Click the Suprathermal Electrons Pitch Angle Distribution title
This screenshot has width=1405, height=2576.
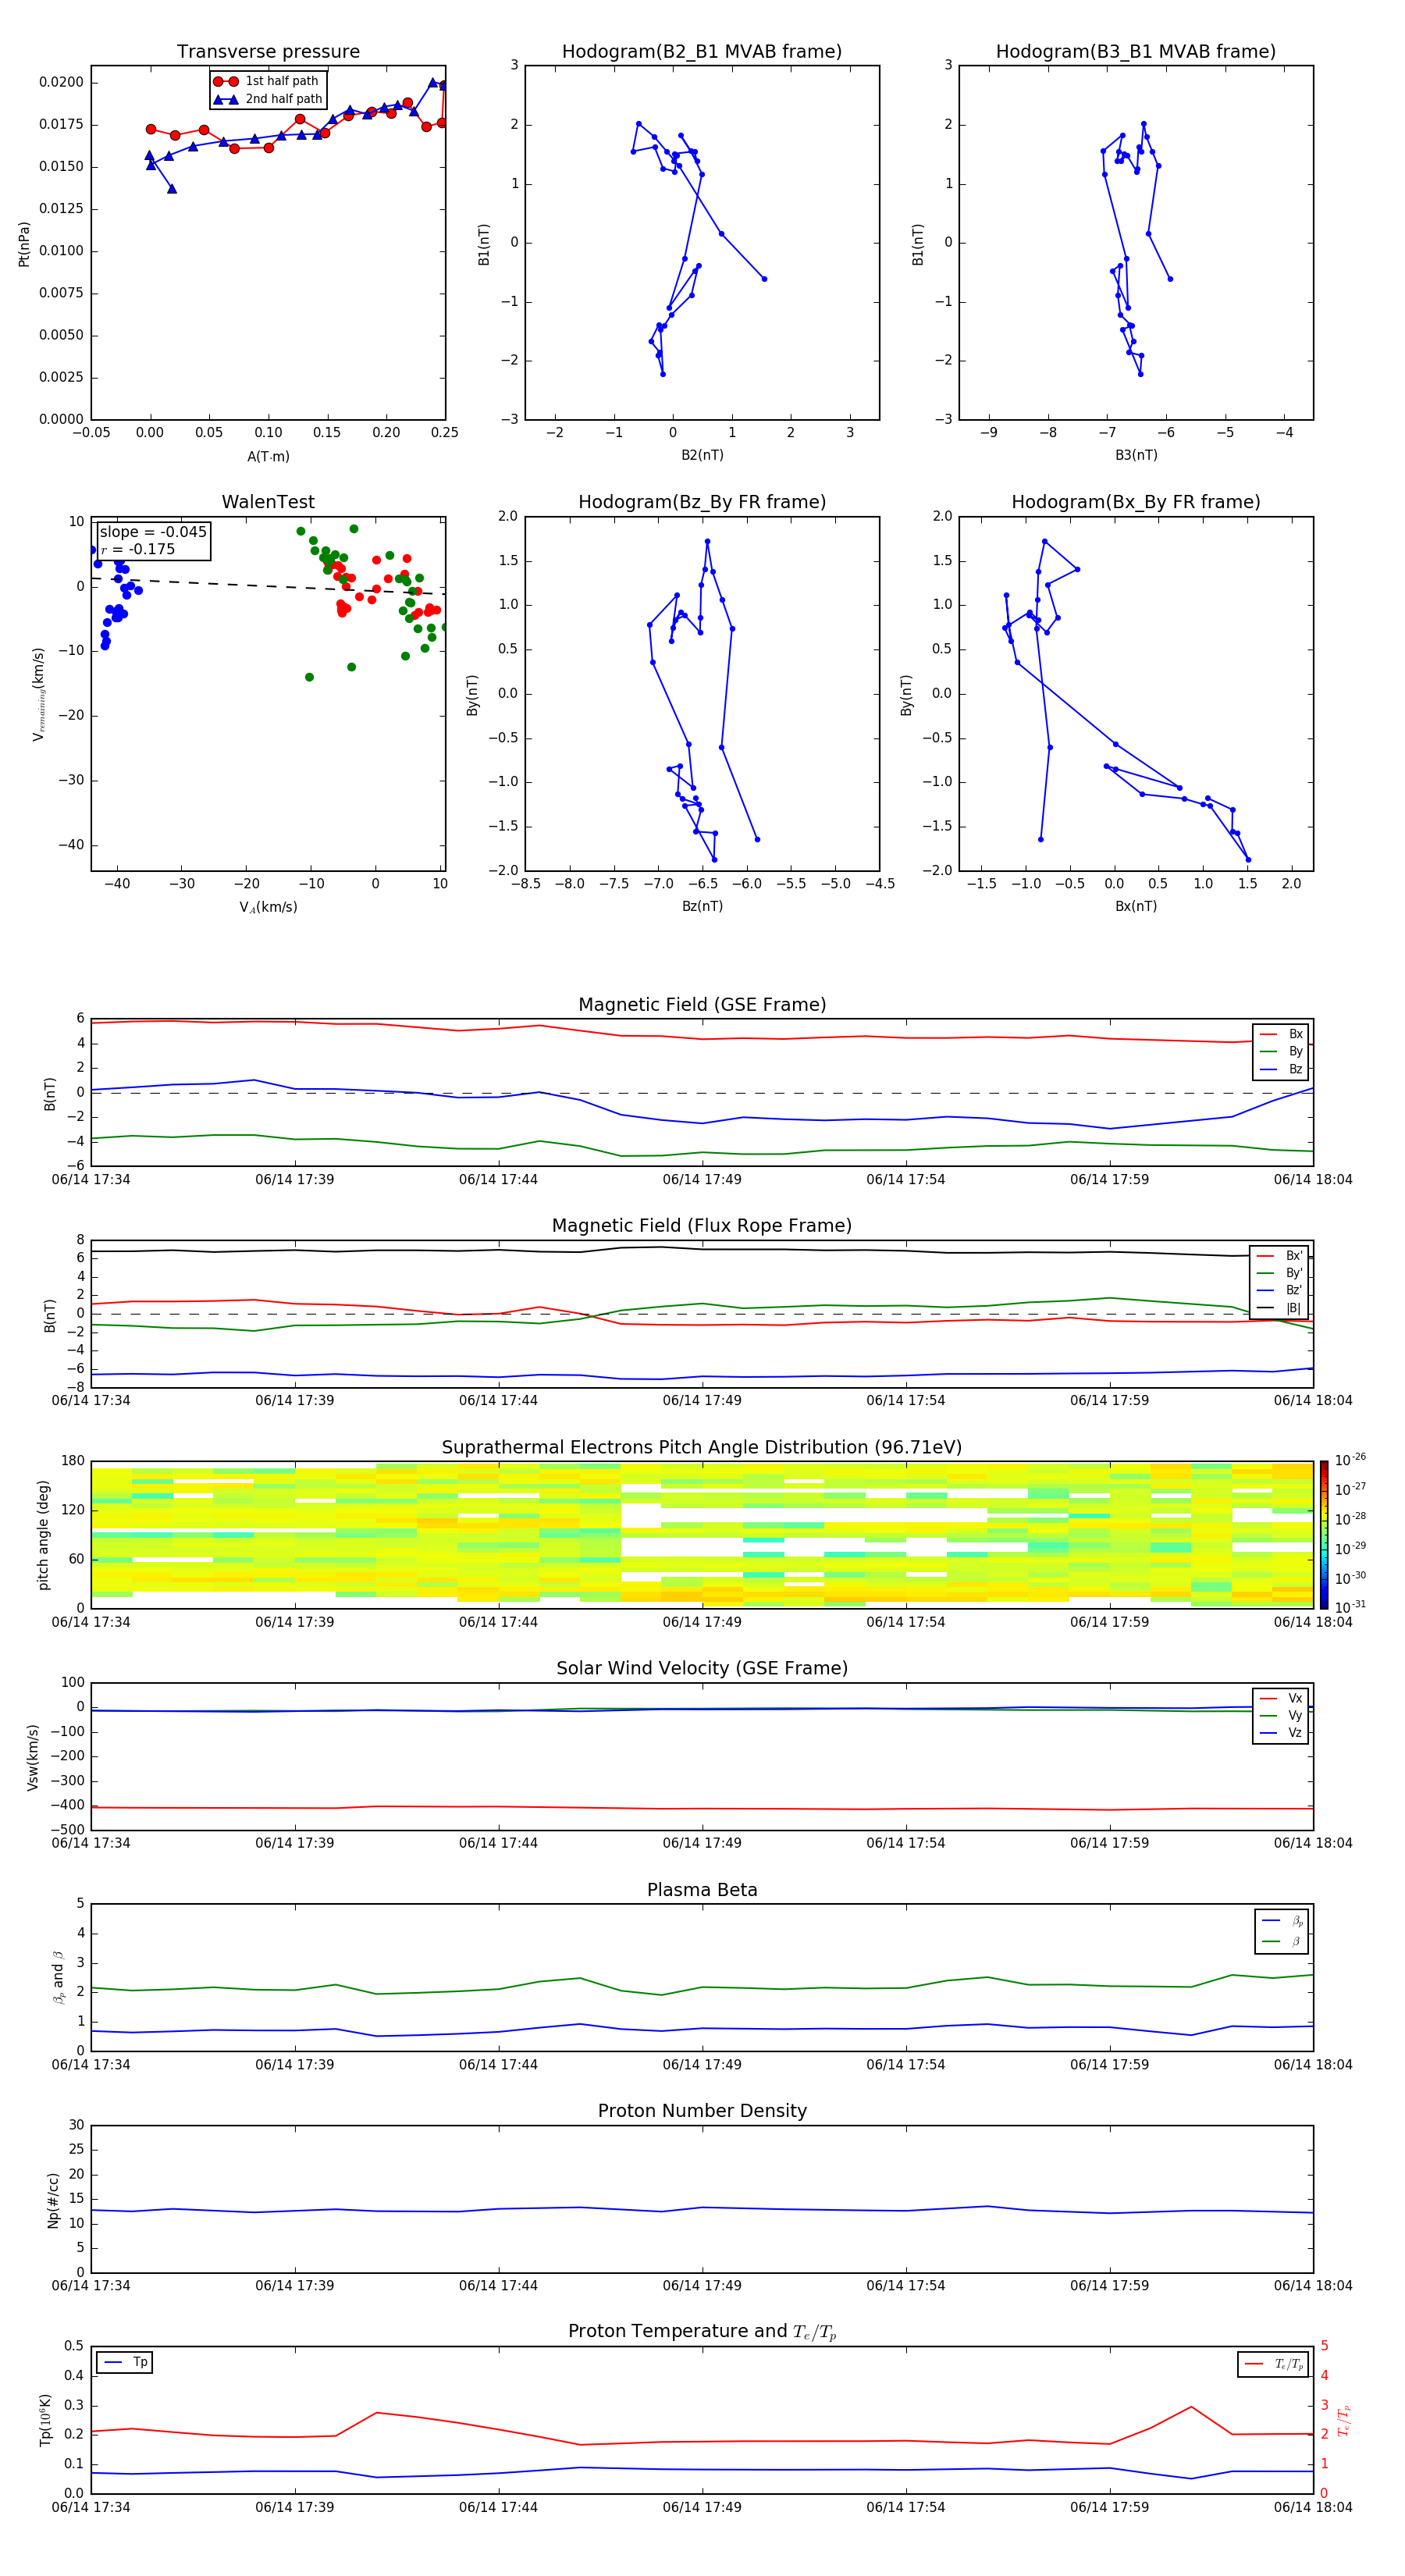coord(702,1448)
